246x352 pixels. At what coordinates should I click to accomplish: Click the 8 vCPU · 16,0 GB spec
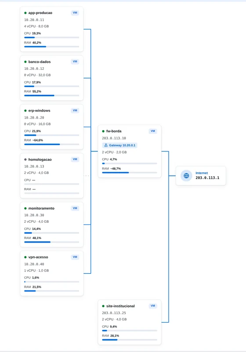click(37, 124)
